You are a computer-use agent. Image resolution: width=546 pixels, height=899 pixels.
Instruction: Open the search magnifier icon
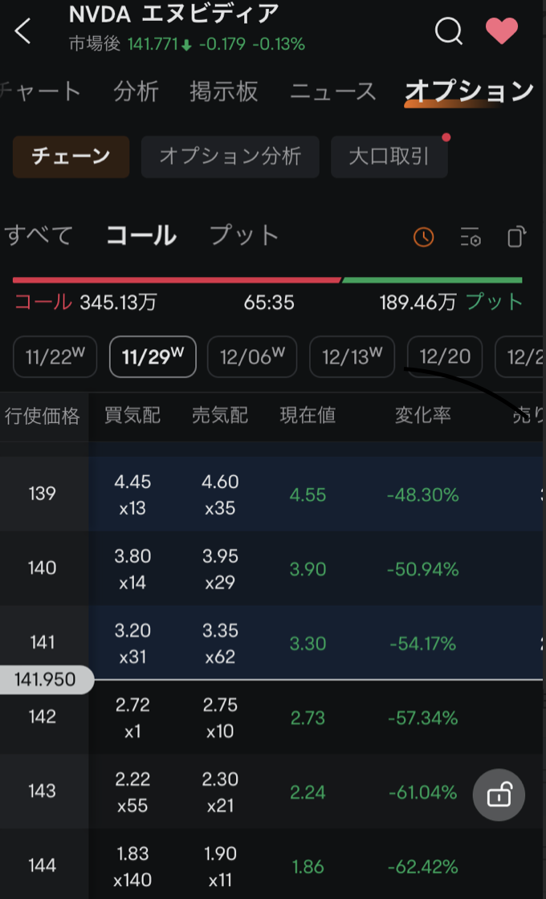point(448,32)
